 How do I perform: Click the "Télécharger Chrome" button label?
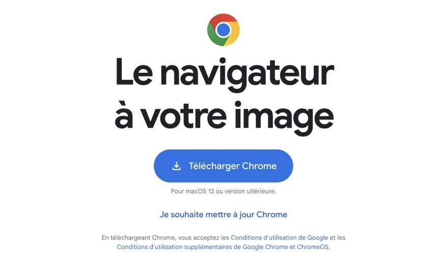point(233,166)
